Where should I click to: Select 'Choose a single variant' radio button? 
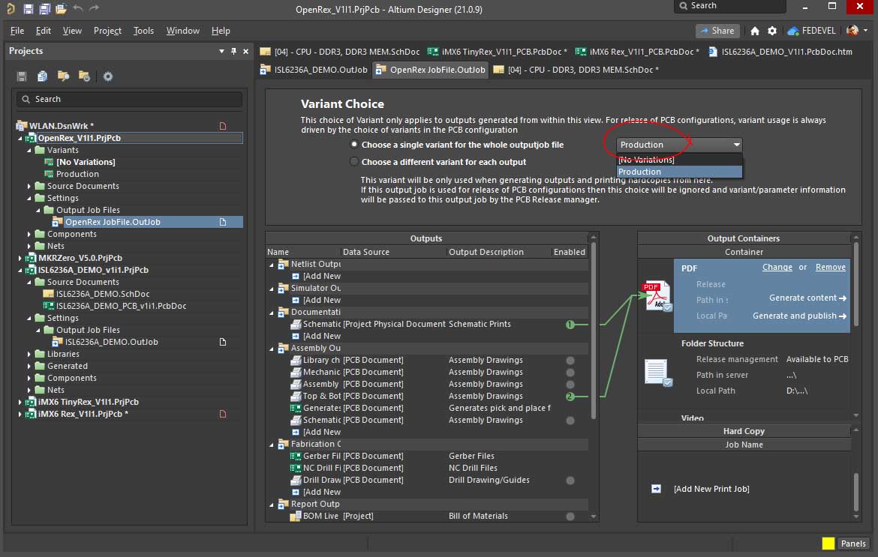pos(354,145)
